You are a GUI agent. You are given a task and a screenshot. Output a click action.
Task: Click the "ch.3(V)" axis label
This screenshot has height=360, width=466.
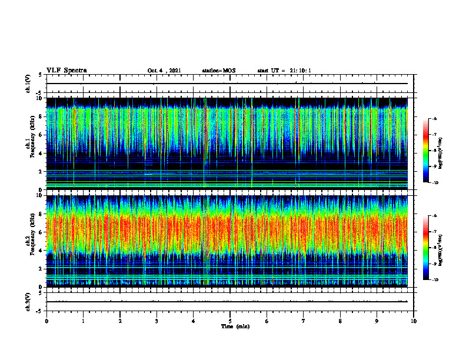coord(28,302)
